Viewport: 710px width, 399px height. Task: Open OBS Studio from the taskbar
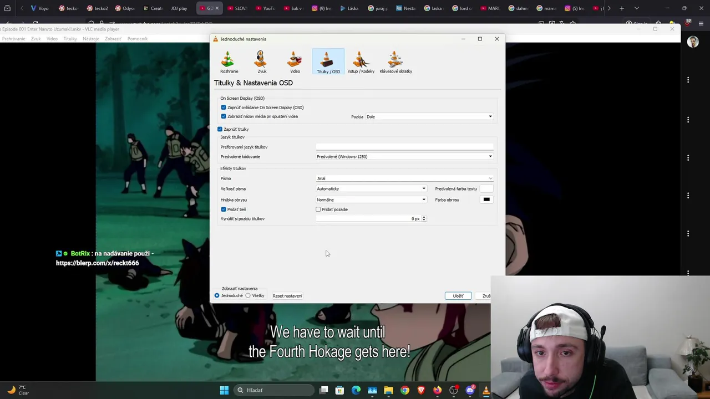tap(454, 390)
